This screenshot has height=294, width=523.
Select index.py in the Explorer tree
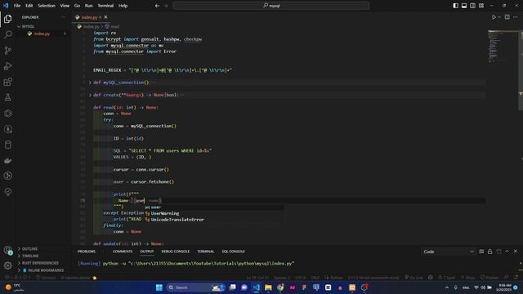[x=42, y=33]
